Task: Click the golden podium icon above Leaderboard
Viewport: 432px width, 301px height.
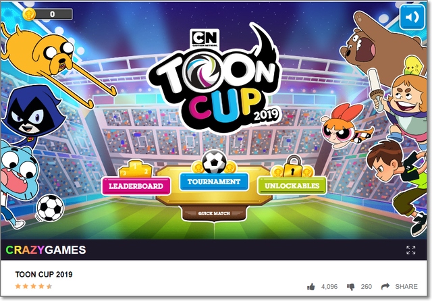Action: (x=135, y=169)
